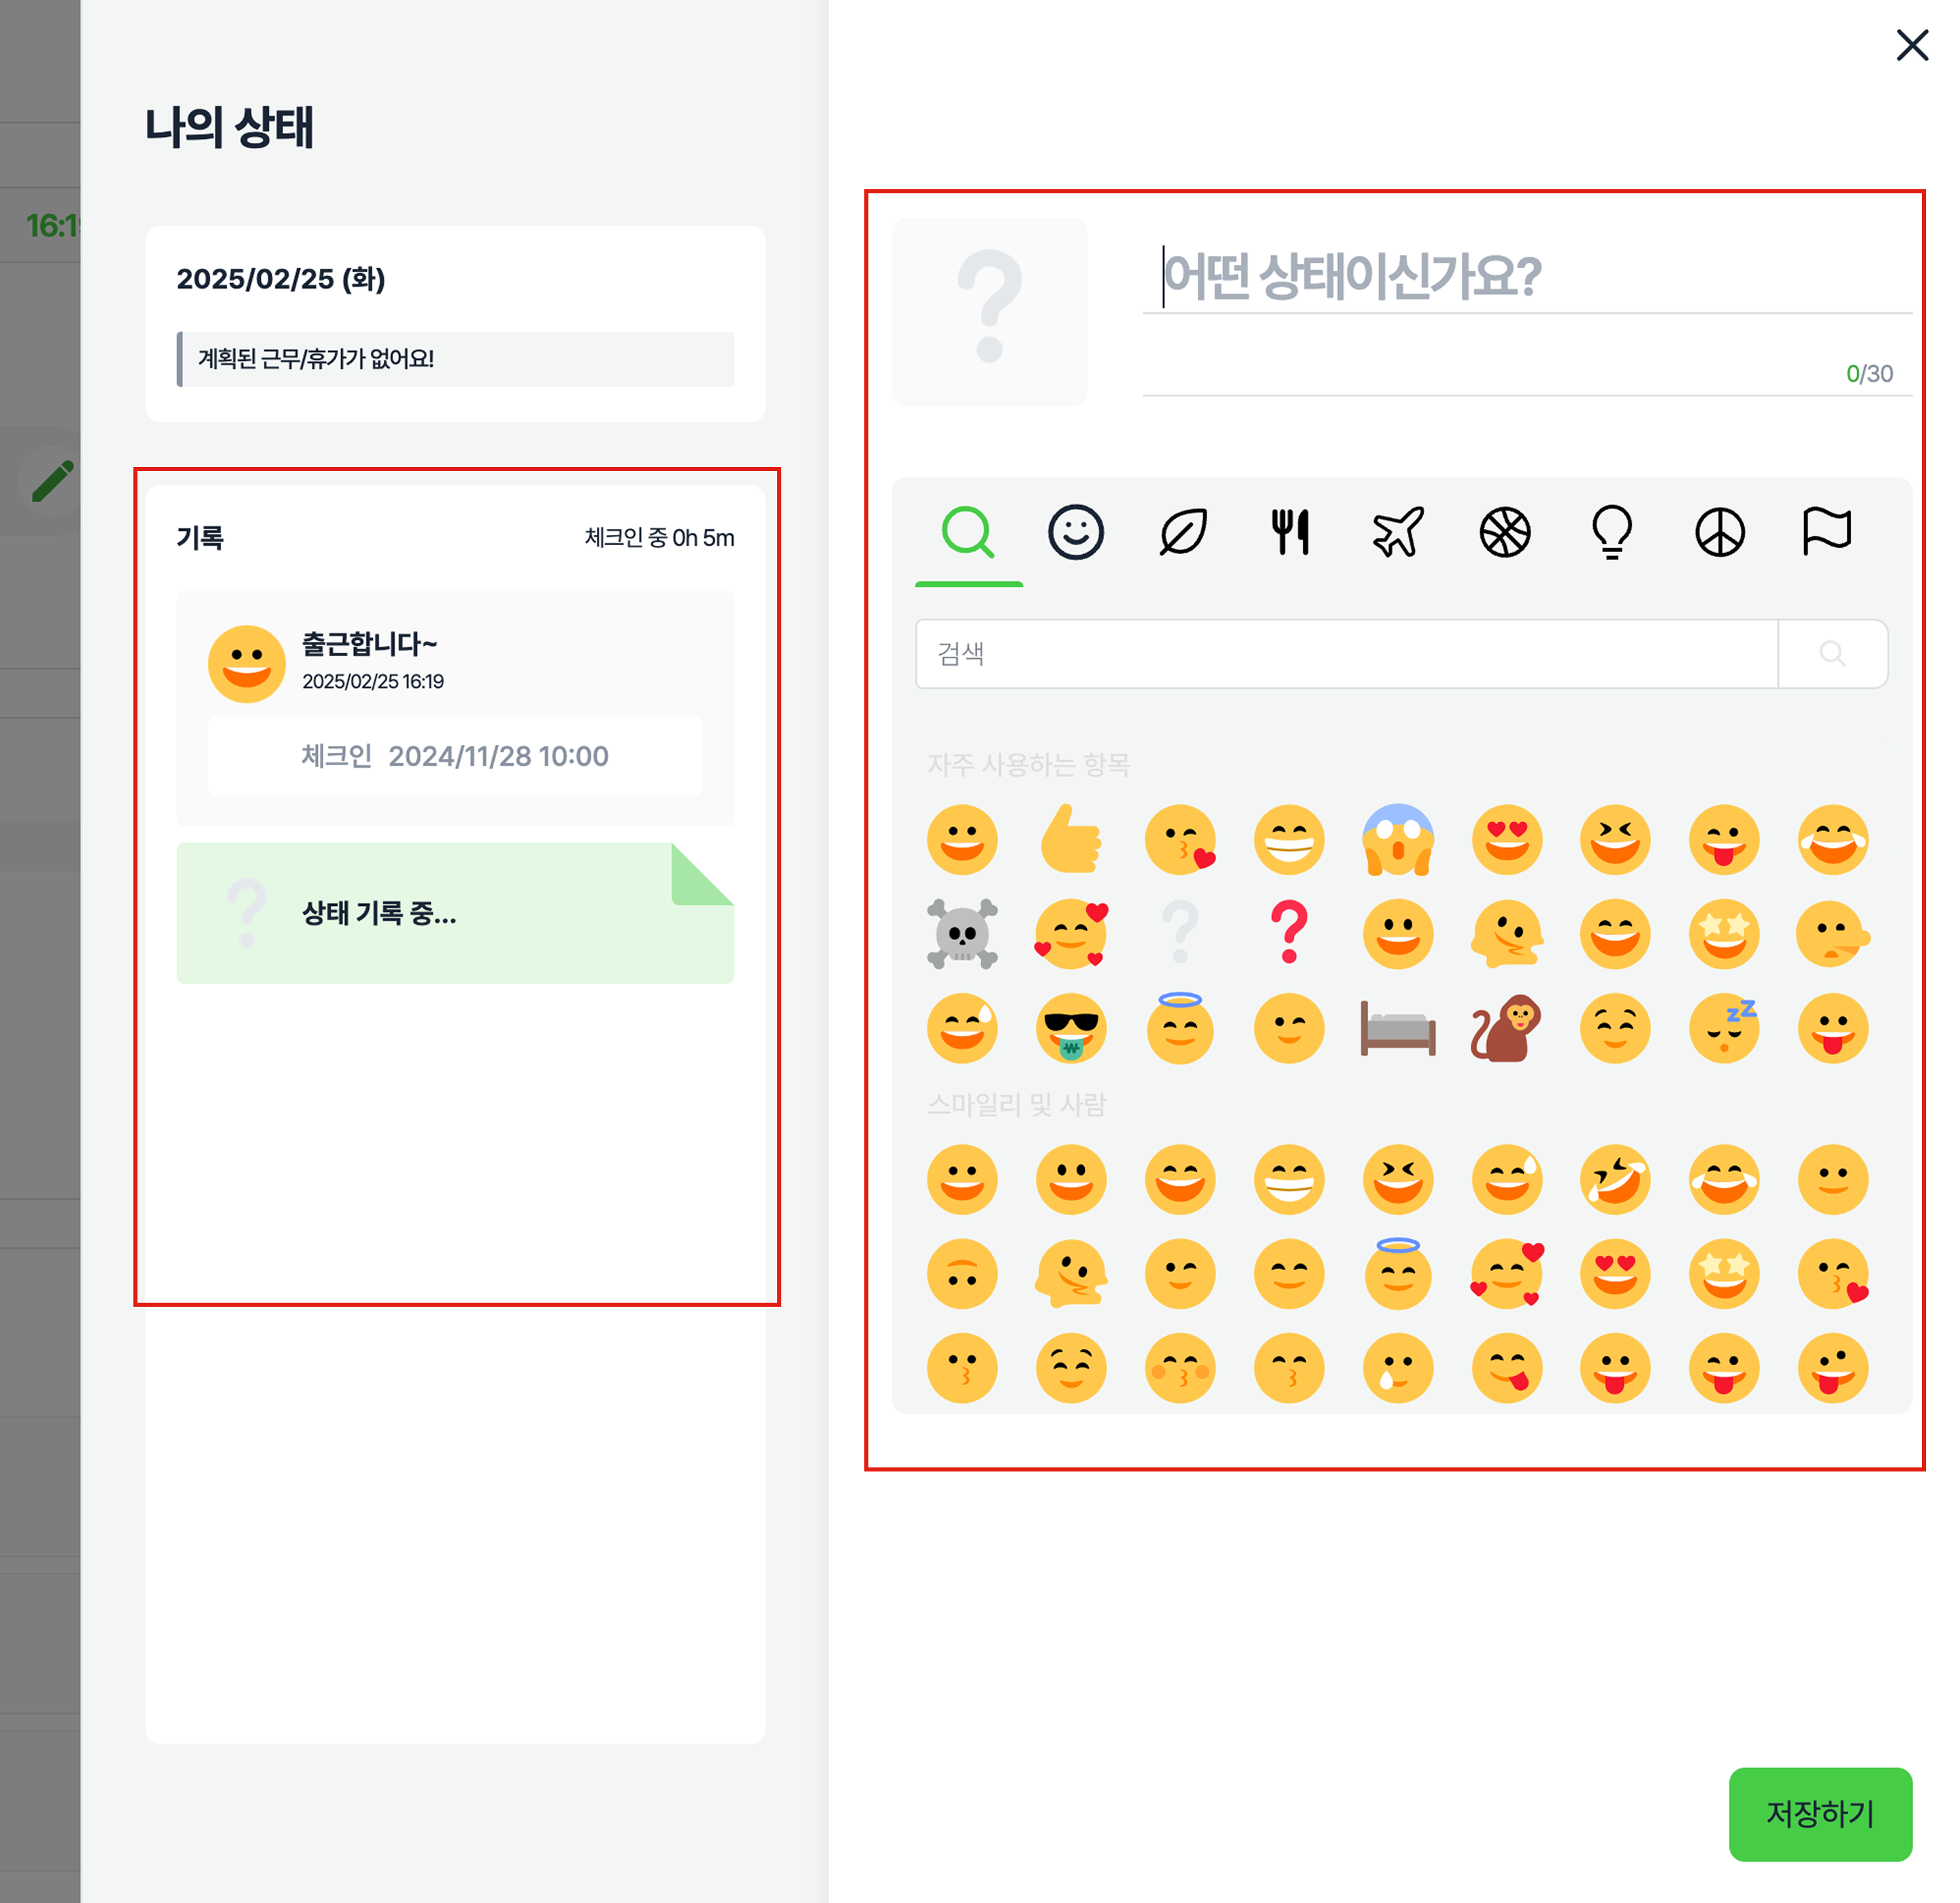The image size is (1960, 1903).
Task: Open the travel airplane emoji category
Action: click(1398, 532)
